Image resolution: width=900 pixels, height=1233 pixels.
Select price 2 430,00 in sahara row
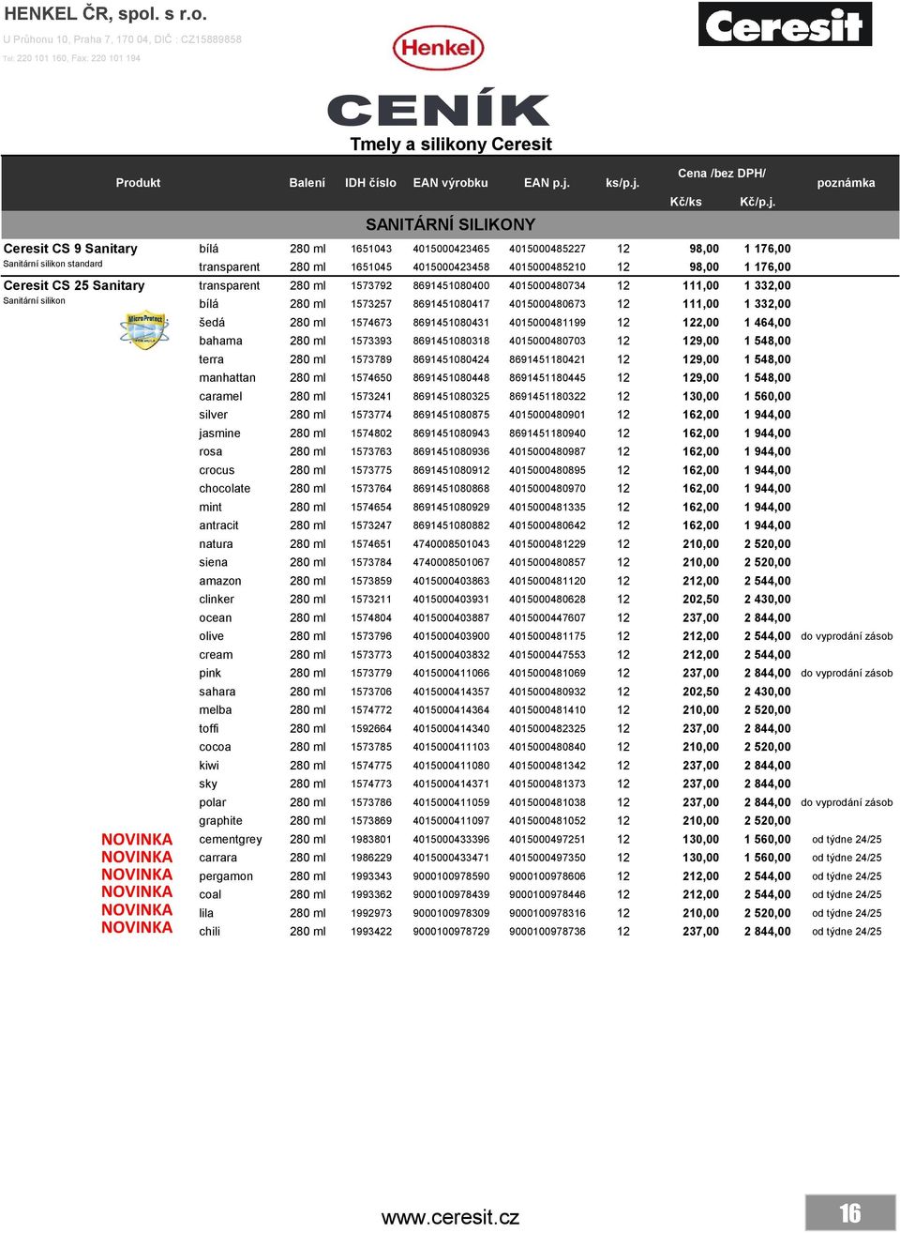767,692
